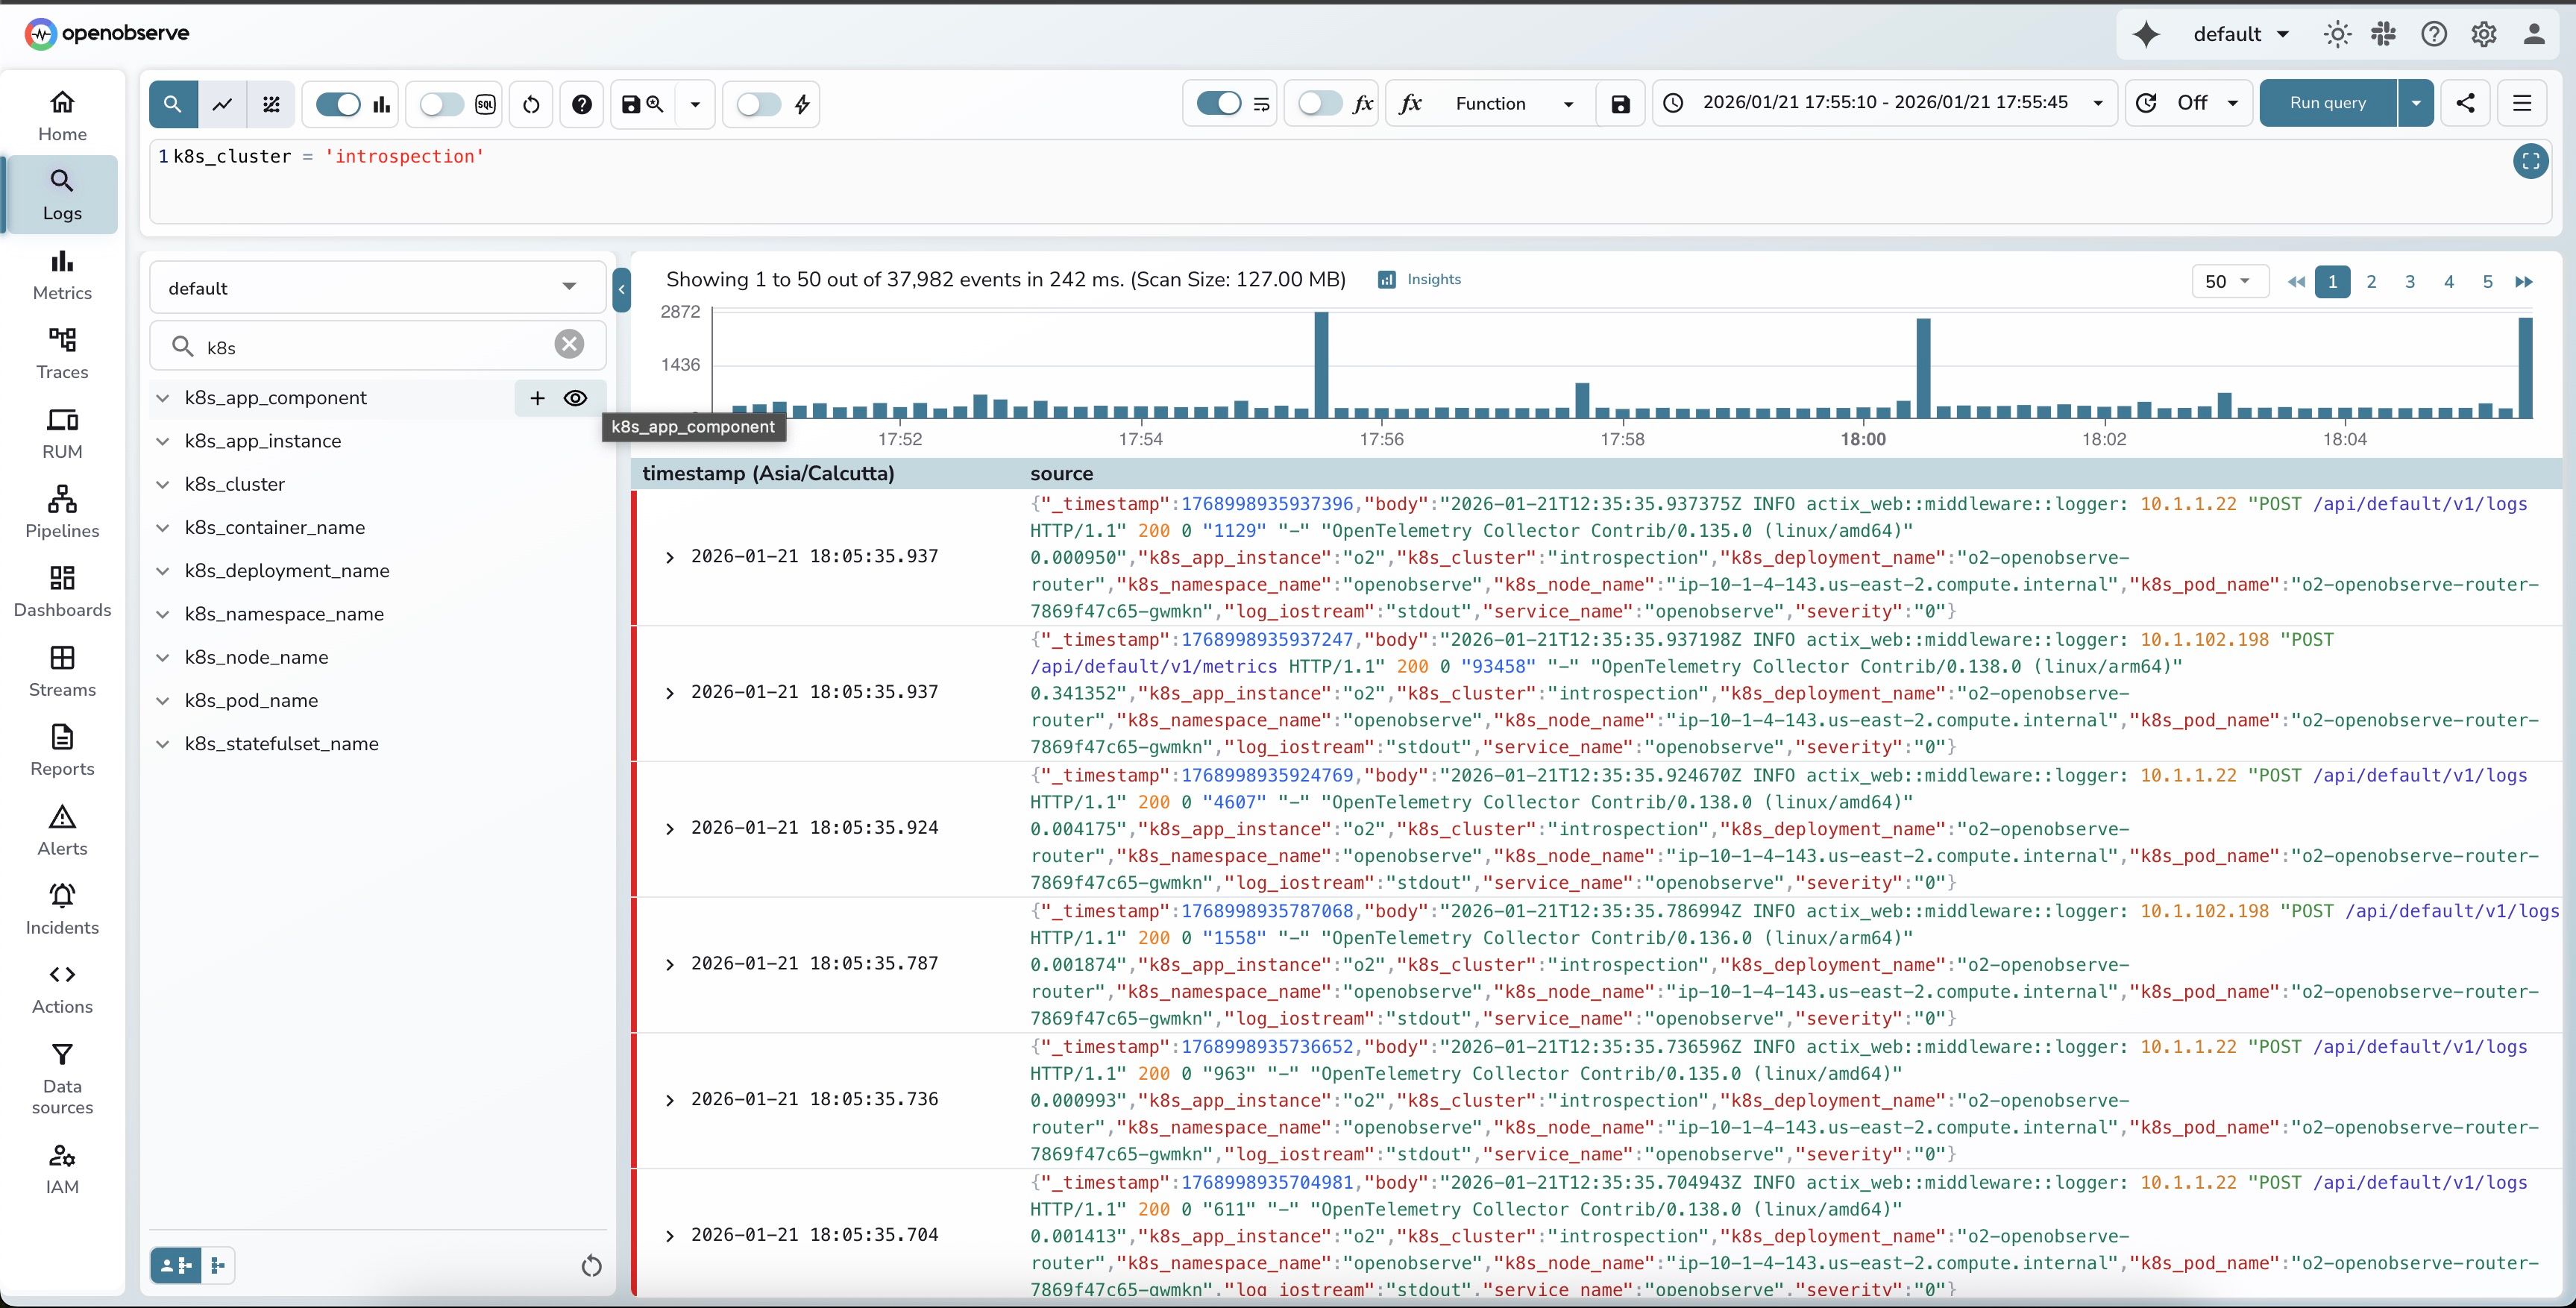2576x1308 pixels.
Task: Expand the k8s_cluster field
Action: tap(164, 483)
